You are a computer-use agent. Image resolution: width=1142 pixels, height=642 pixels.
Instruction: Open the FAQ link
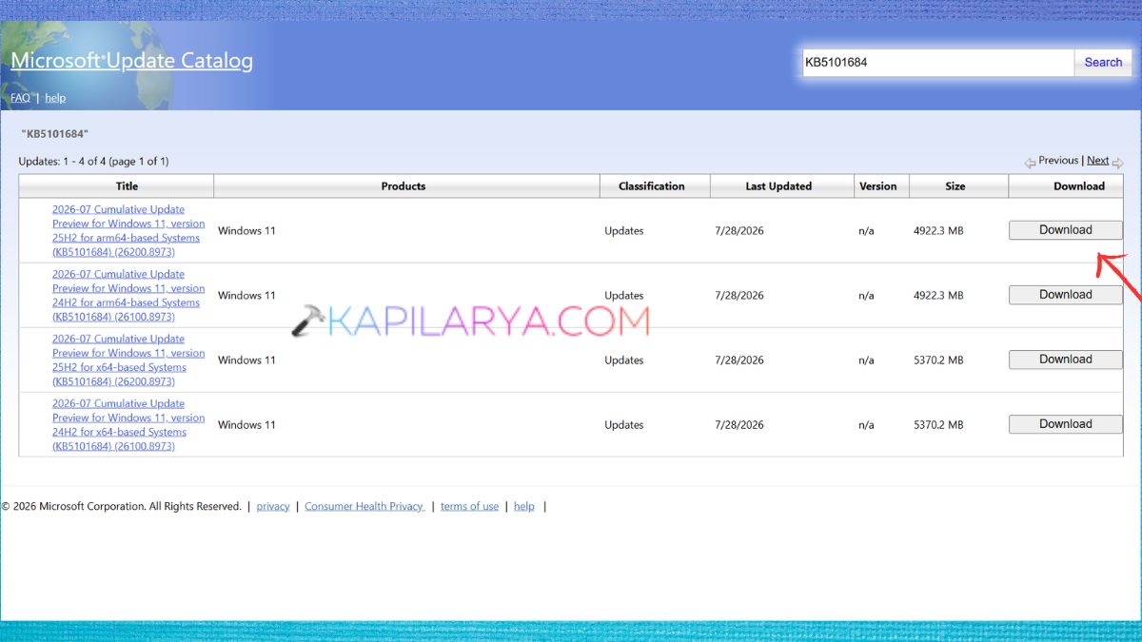tap(20, 98)
